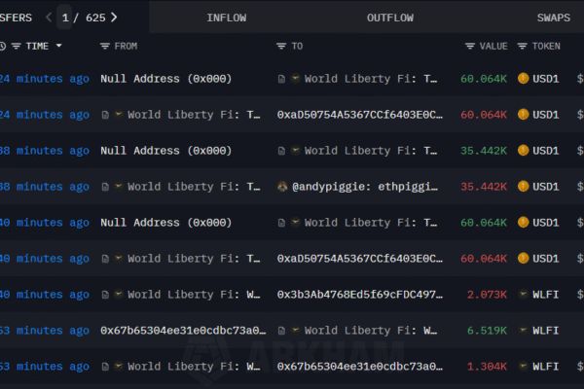This screenshot has width=584, height=389.
Task: Click the avatar icon next to @andypiggie
Action: click(x=282, y=187)
